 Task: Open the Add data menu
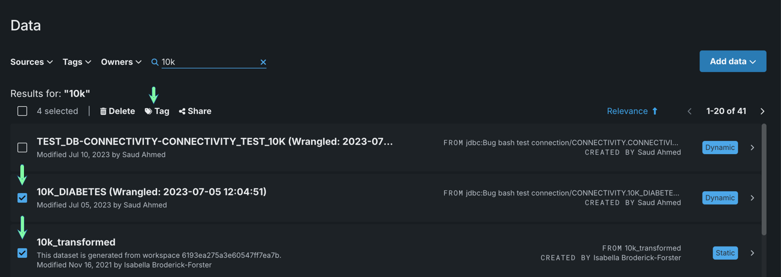click(732, 61)
